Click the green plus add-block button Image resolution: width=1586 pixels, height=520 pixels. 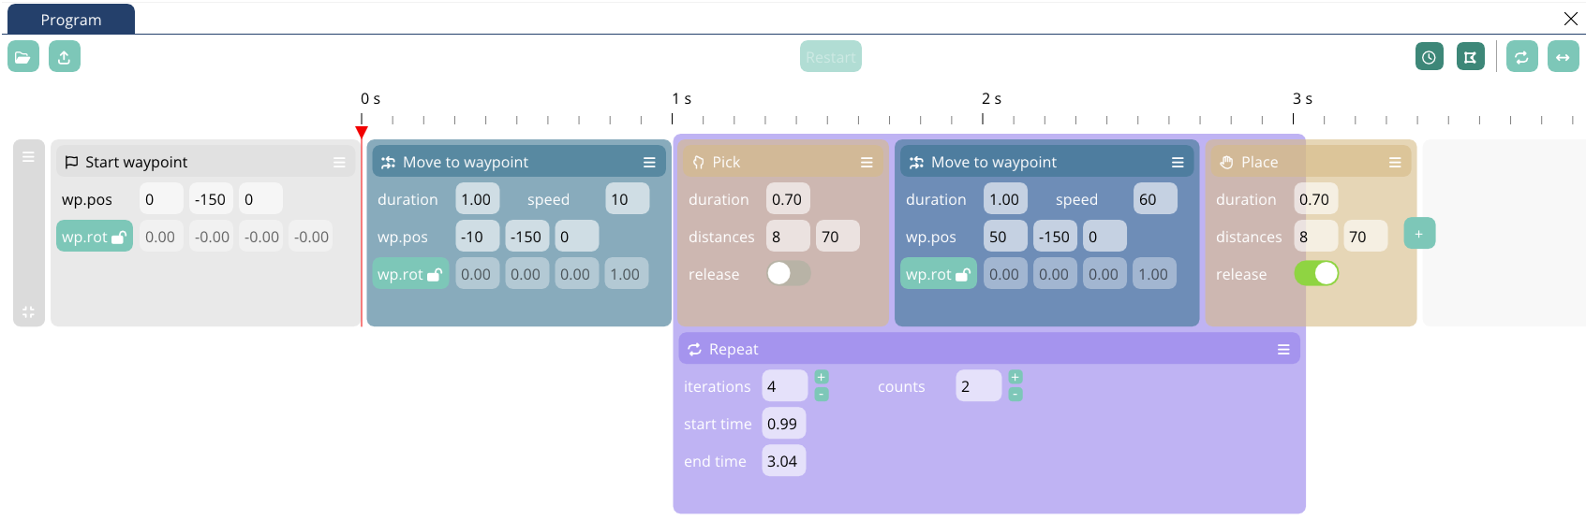tap(1418, 234)
